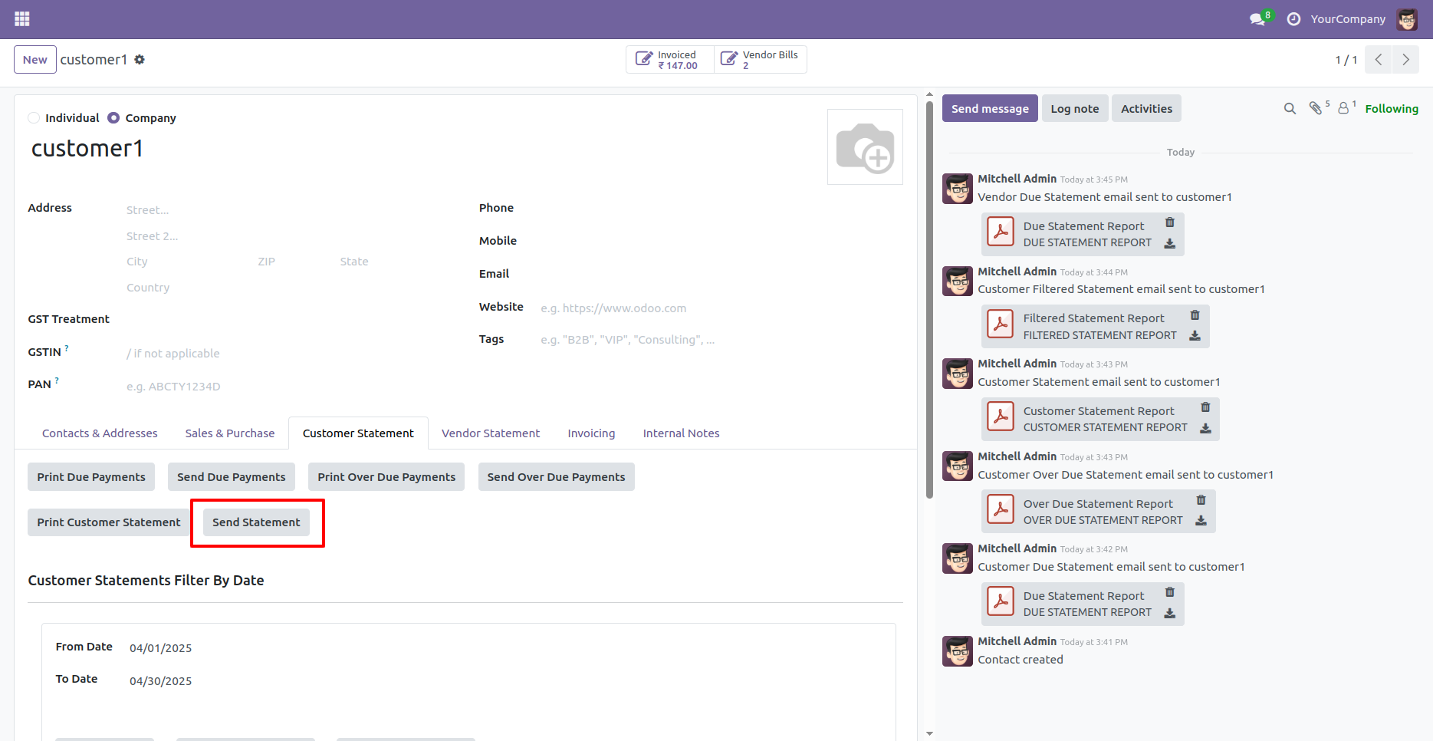Go to next record with the arrow
1433x741 pixels.
tap(1405, 59)
